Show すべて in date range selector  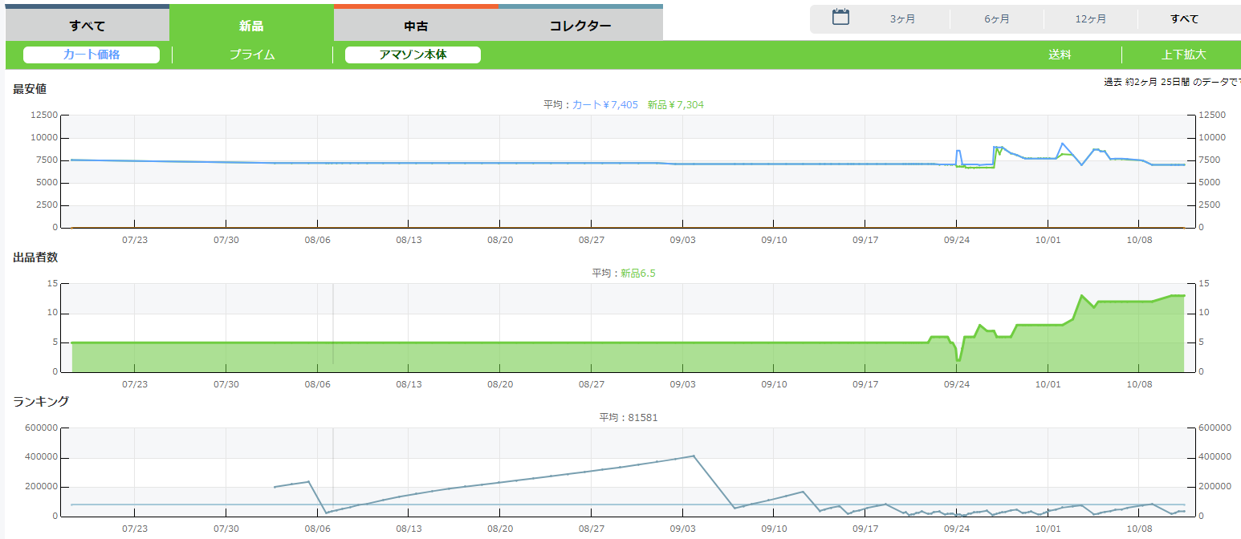click(x=1184, y=19)
